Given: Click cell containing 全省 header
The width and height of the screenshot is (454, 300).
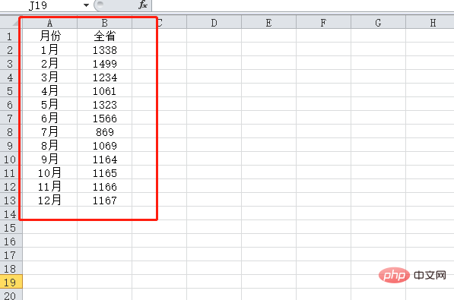Looking at the screenshot, I should click(104, 36).
